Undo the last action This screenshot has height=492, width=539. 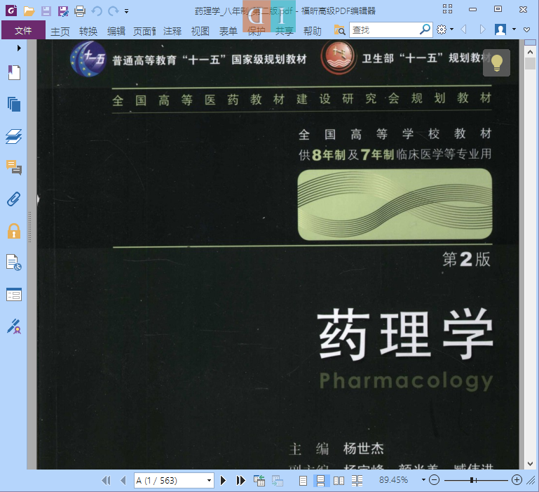point(97,11)
